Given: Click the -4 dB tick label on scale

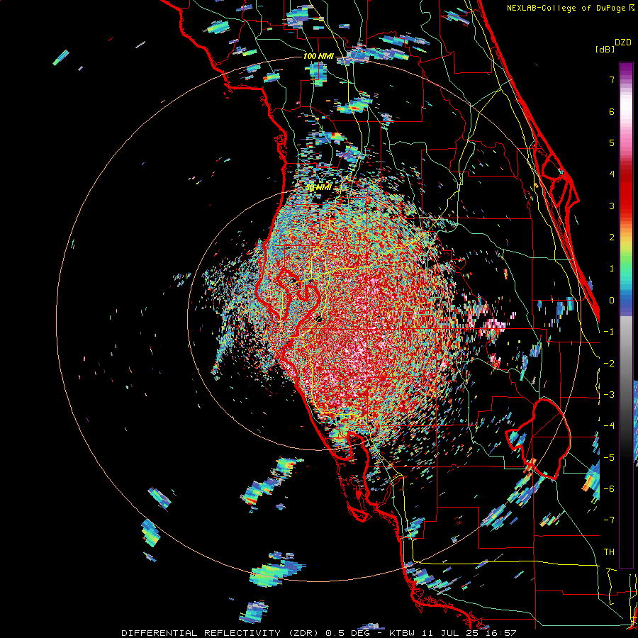Looking at the screenshot, I should 609,425.
